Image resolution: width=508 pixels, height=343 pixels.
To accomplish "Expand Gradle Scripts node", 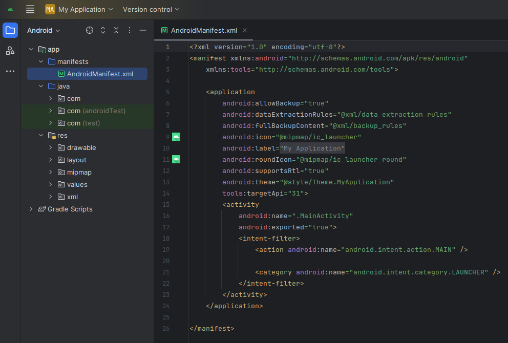I will [x=31, y=209].
